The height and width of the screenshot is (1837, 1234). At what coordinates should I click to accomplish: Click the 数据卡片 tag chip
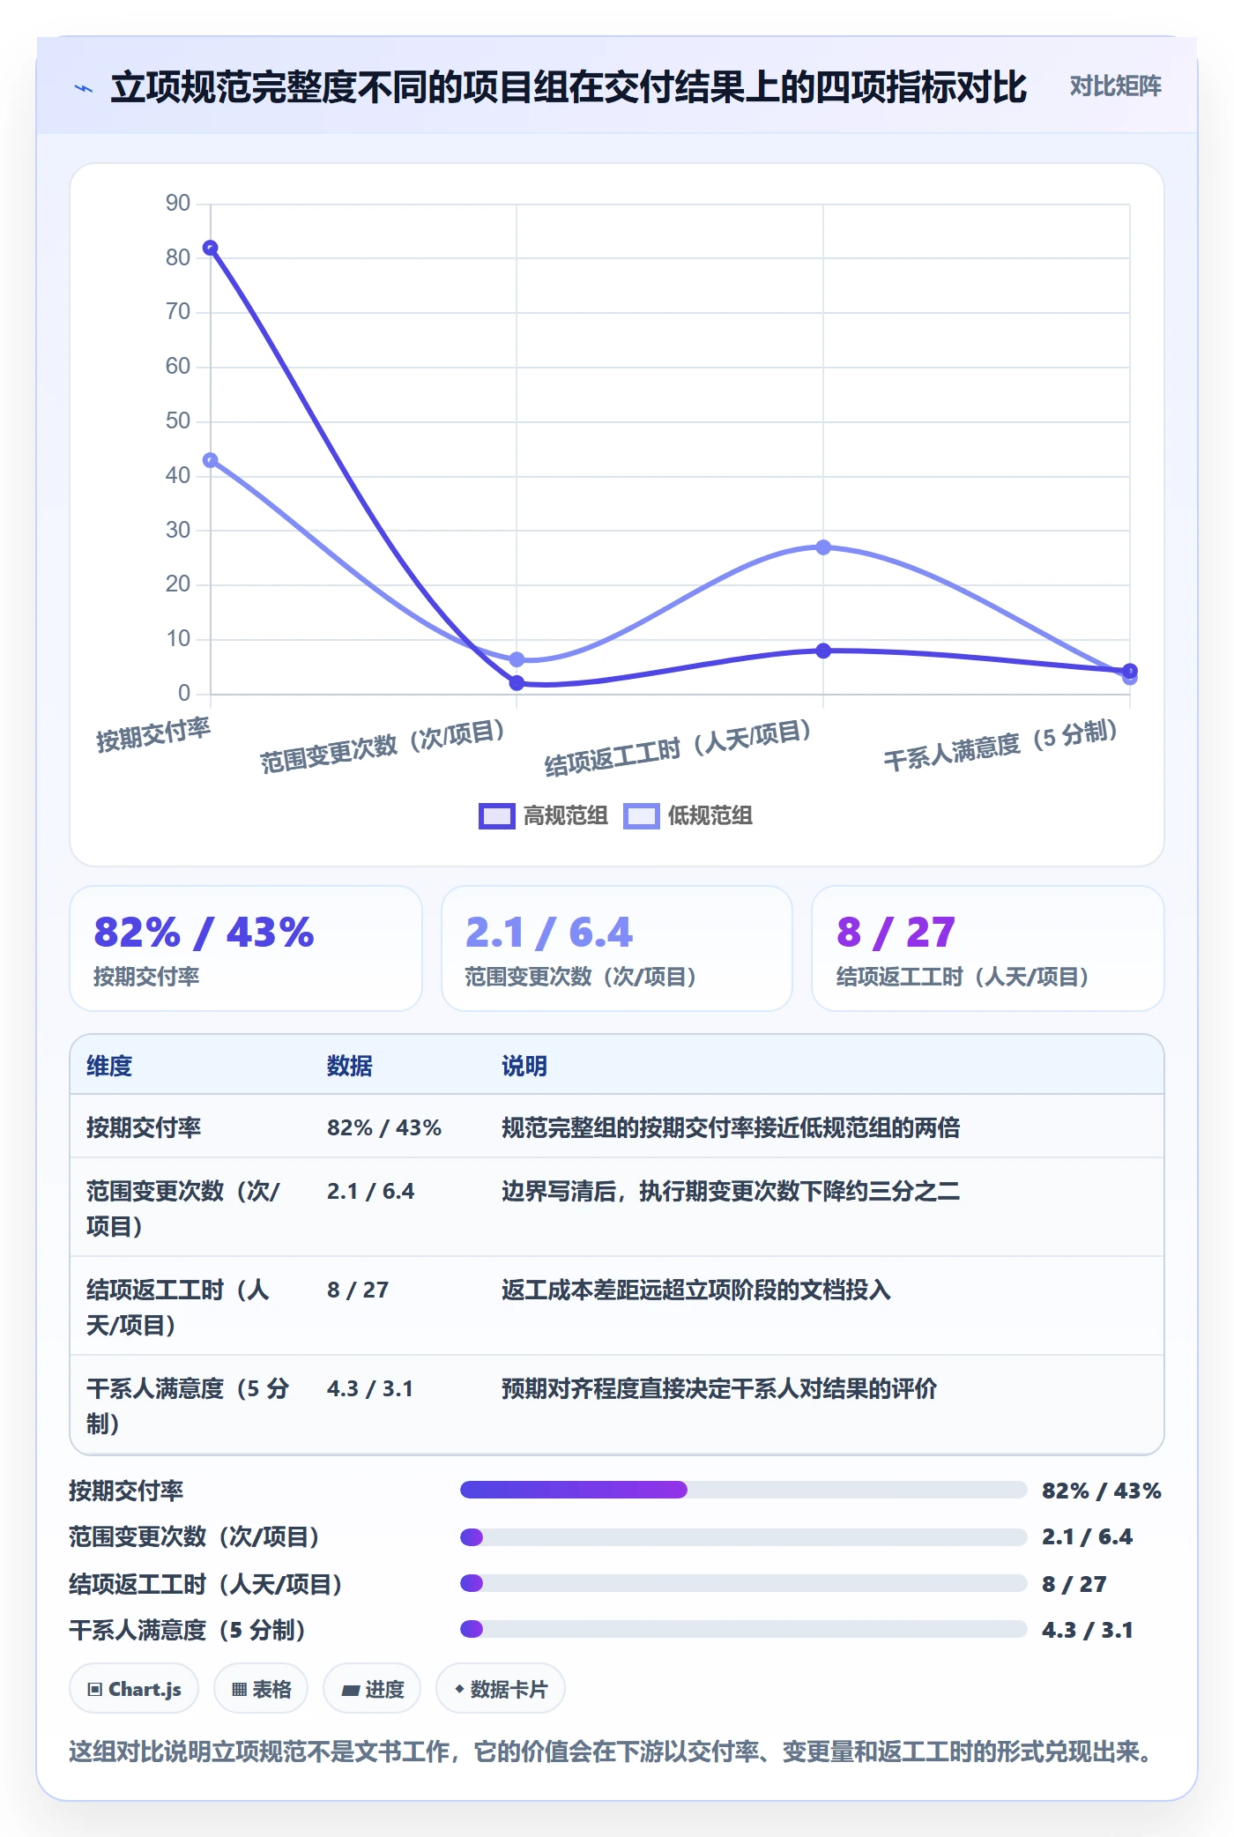501,1689
